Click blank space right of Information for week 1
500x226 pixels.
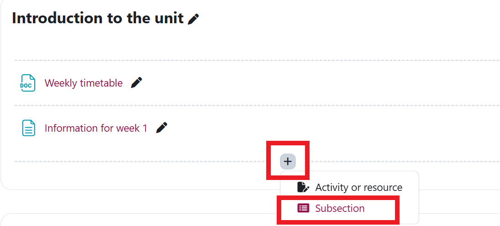click(x=320, y=128)
